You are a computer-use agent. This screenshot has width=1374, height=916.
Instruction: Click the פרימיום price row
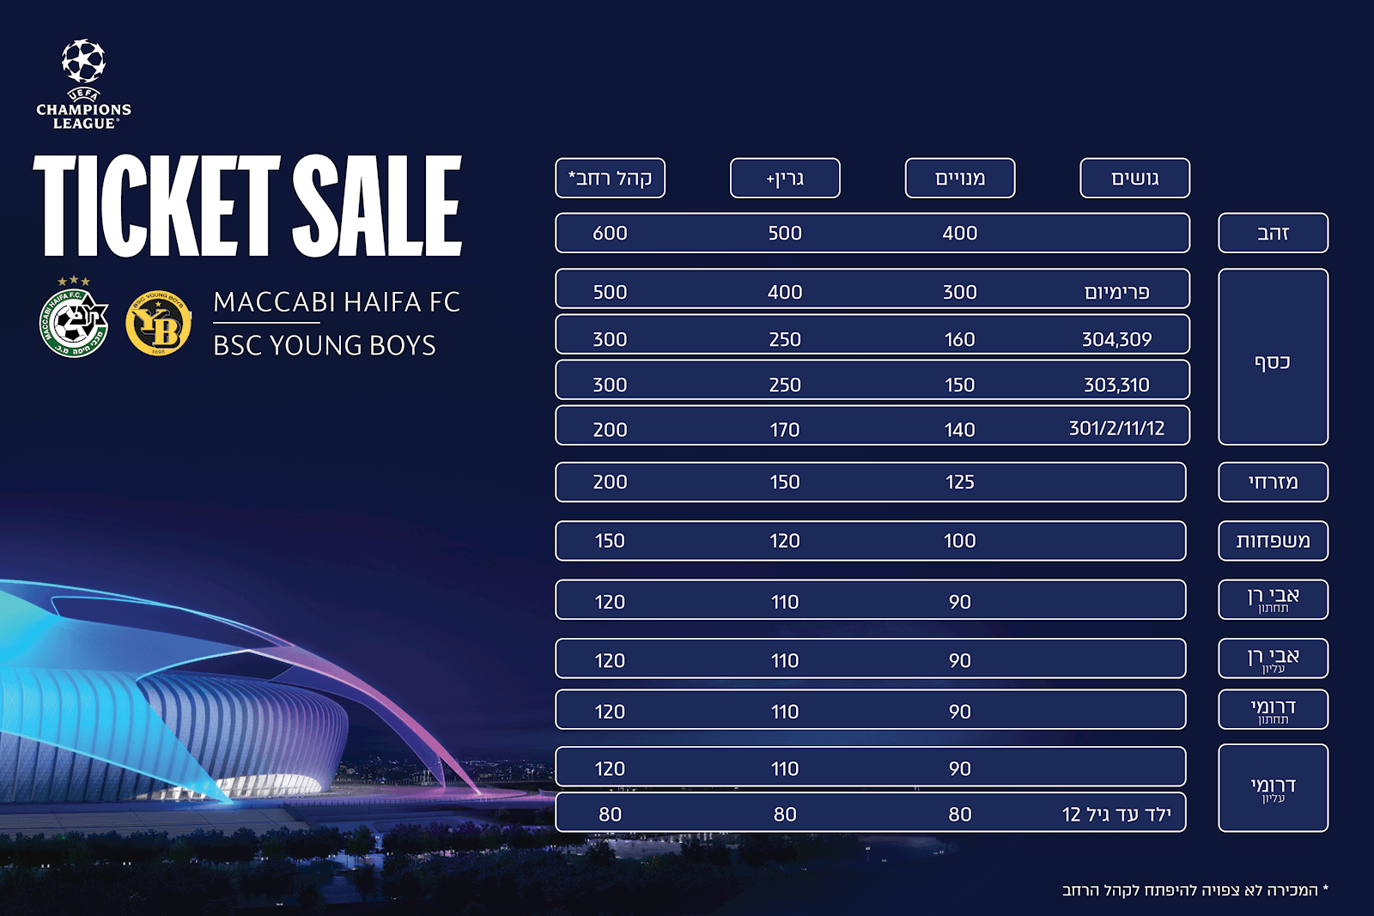tap(872, 289)
